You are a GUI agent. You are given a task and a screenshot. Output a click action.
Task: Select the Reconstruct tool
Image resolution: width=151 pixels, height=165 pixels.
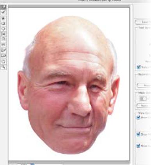click(4, 13)
